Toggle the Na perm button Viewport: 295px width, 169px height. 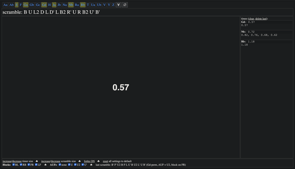(65, 5)
